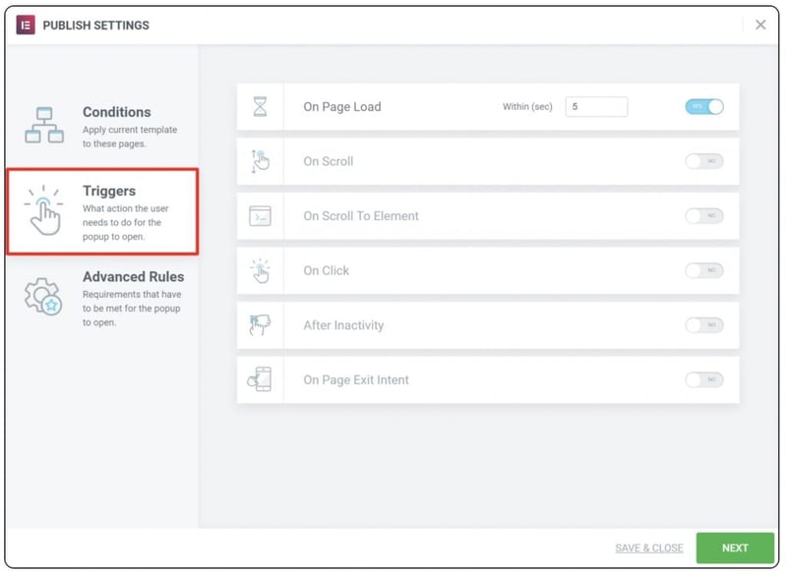Click the On Click pointer icon
Viewport: 787px width, 574px height.
(260, 270)
